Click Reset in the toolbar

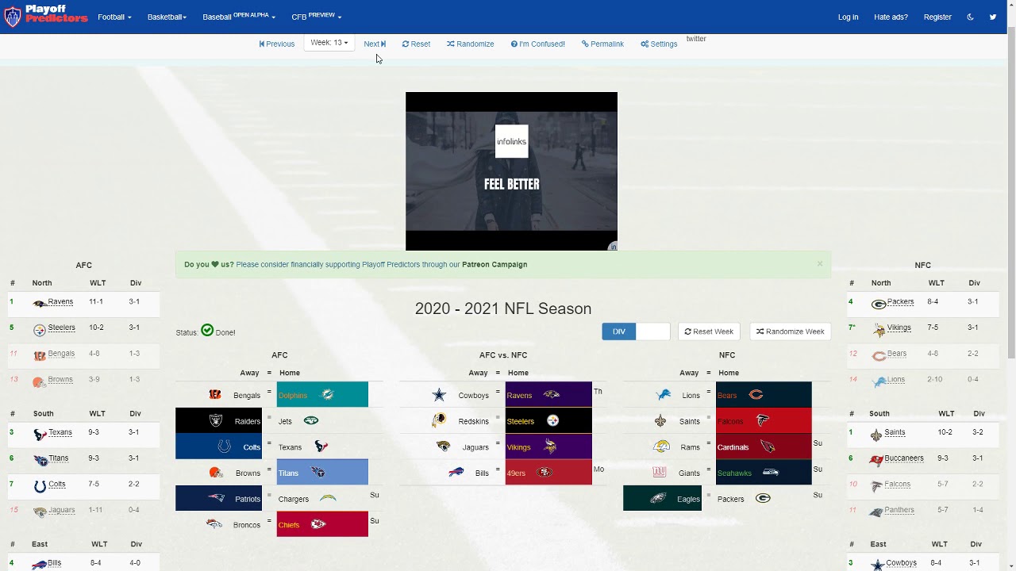tap(416, 44)
